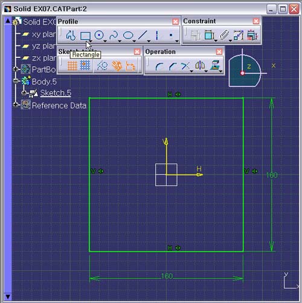Click the Mirror tool icon
Screen dimensions: 302x303
[200, 65]
